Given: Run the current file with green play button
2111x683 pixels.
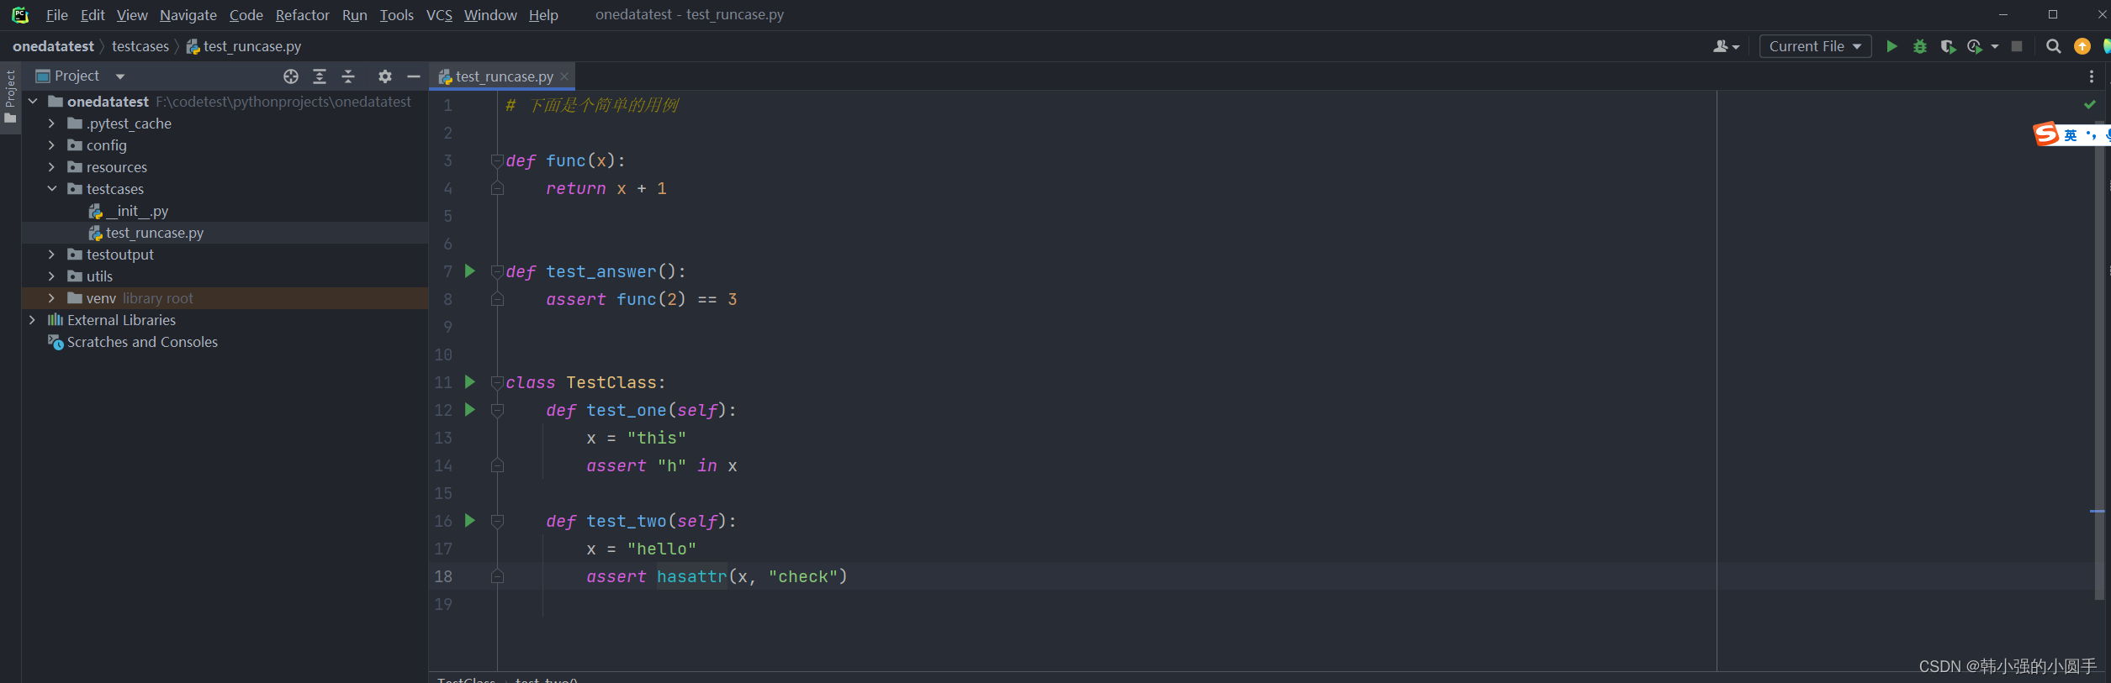Looking at the screenshot, I should 1891,46.
